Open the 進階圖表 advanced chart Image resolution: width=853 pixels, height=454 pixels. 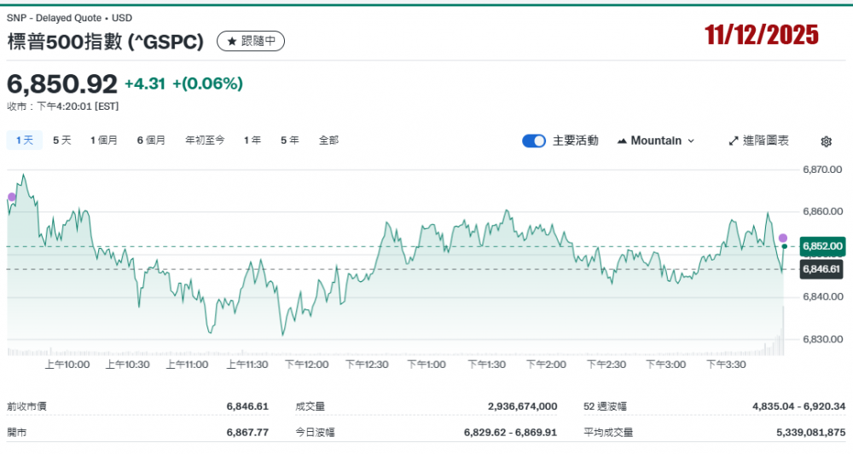(758, 141)
